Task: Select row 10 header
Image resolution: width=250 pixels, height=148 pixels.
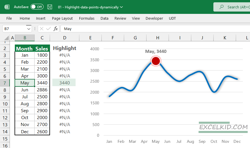Action: point(5,104)
